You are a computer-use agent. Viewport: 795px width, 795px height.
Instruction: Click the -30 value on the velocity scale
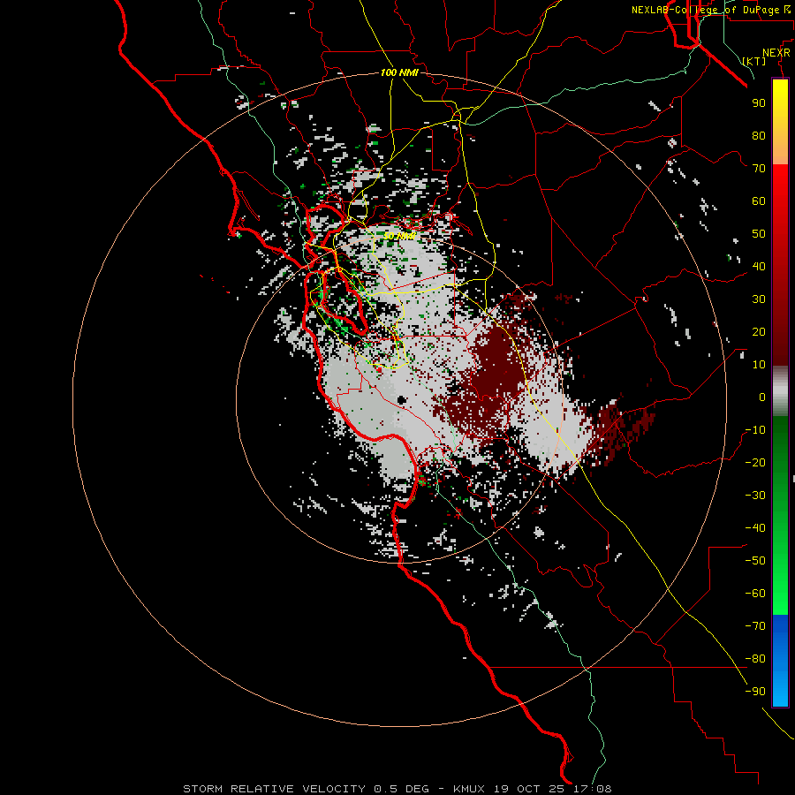pos(755,496)
